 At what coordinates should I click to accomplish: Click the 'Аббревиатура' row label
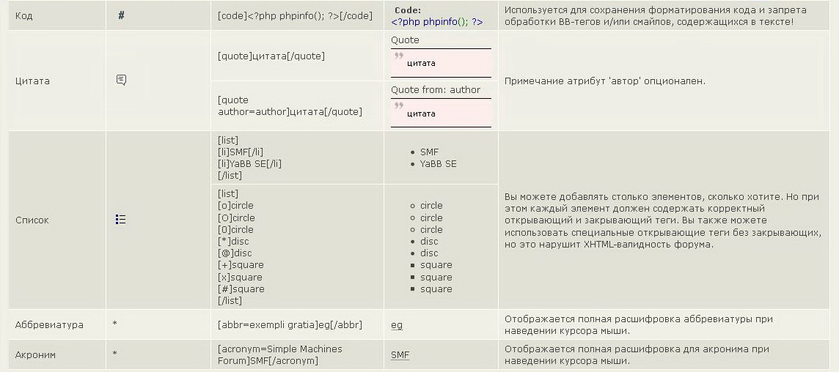(49, 324)
